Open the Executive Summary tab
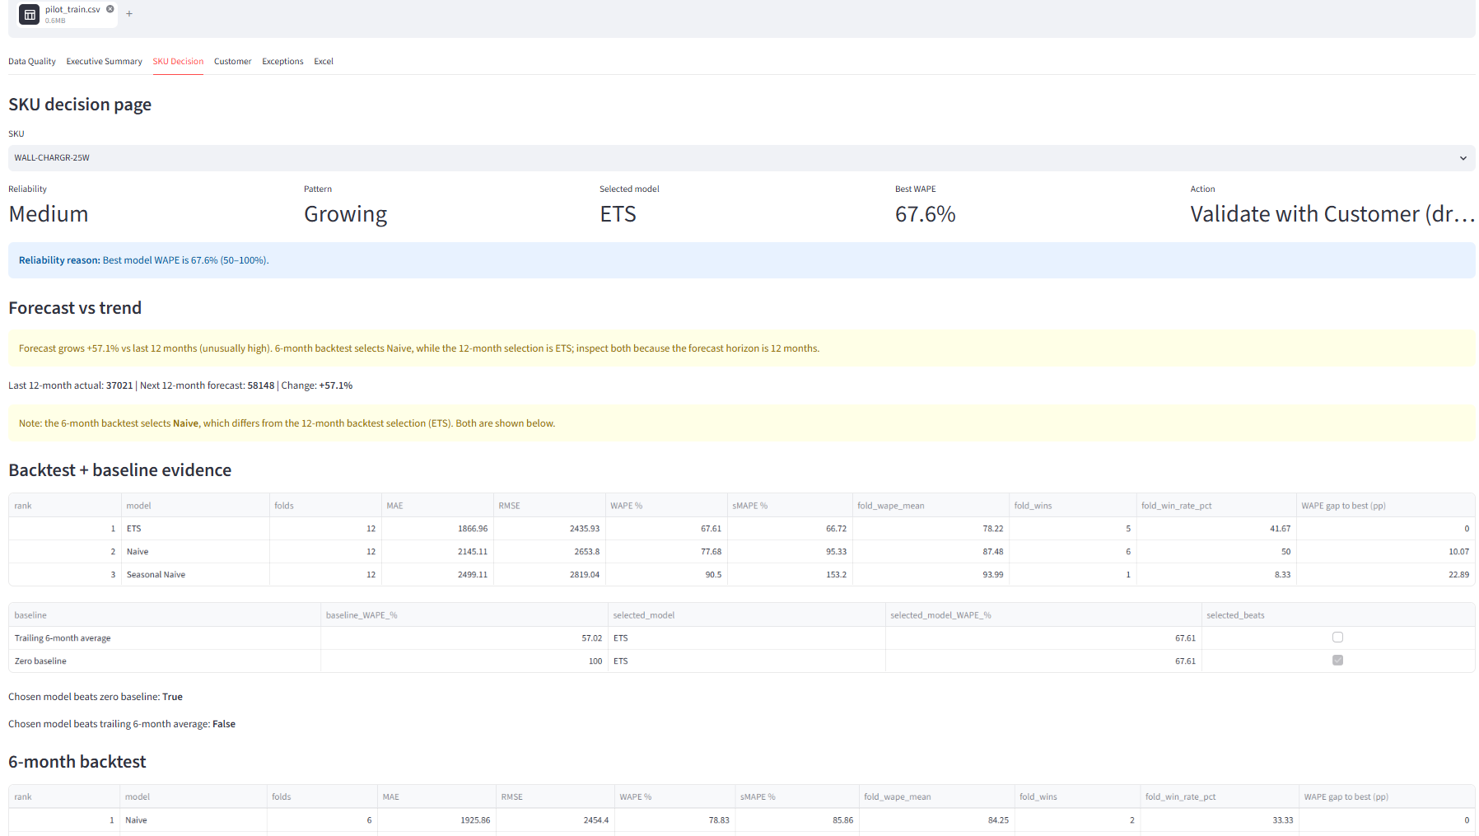Screen dimensions: 1479x836 pyautogui.click(x=104, y=62)
